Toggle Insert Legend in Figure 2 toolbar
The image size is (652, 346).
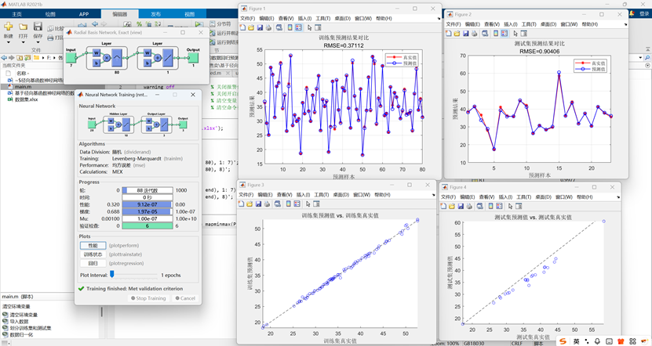[504, 34]
